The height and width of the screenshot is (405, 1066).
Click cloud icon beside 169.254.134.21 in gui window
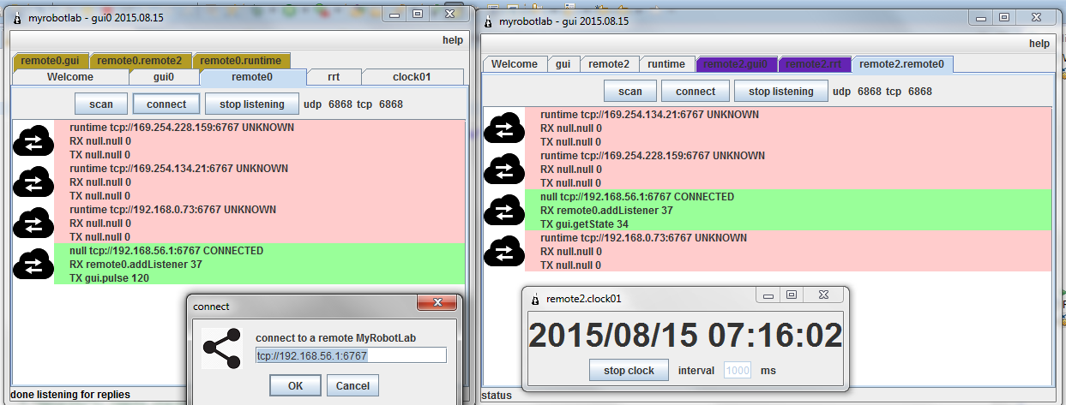(504, 128)
